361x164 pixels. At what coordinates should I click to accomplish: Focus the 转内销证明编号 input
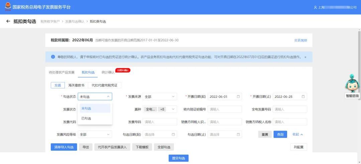click(x=225, y=109)
